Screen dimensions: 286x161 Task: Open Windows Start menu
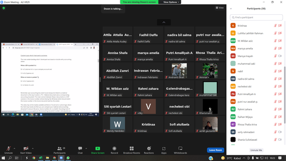coord(3,158)
